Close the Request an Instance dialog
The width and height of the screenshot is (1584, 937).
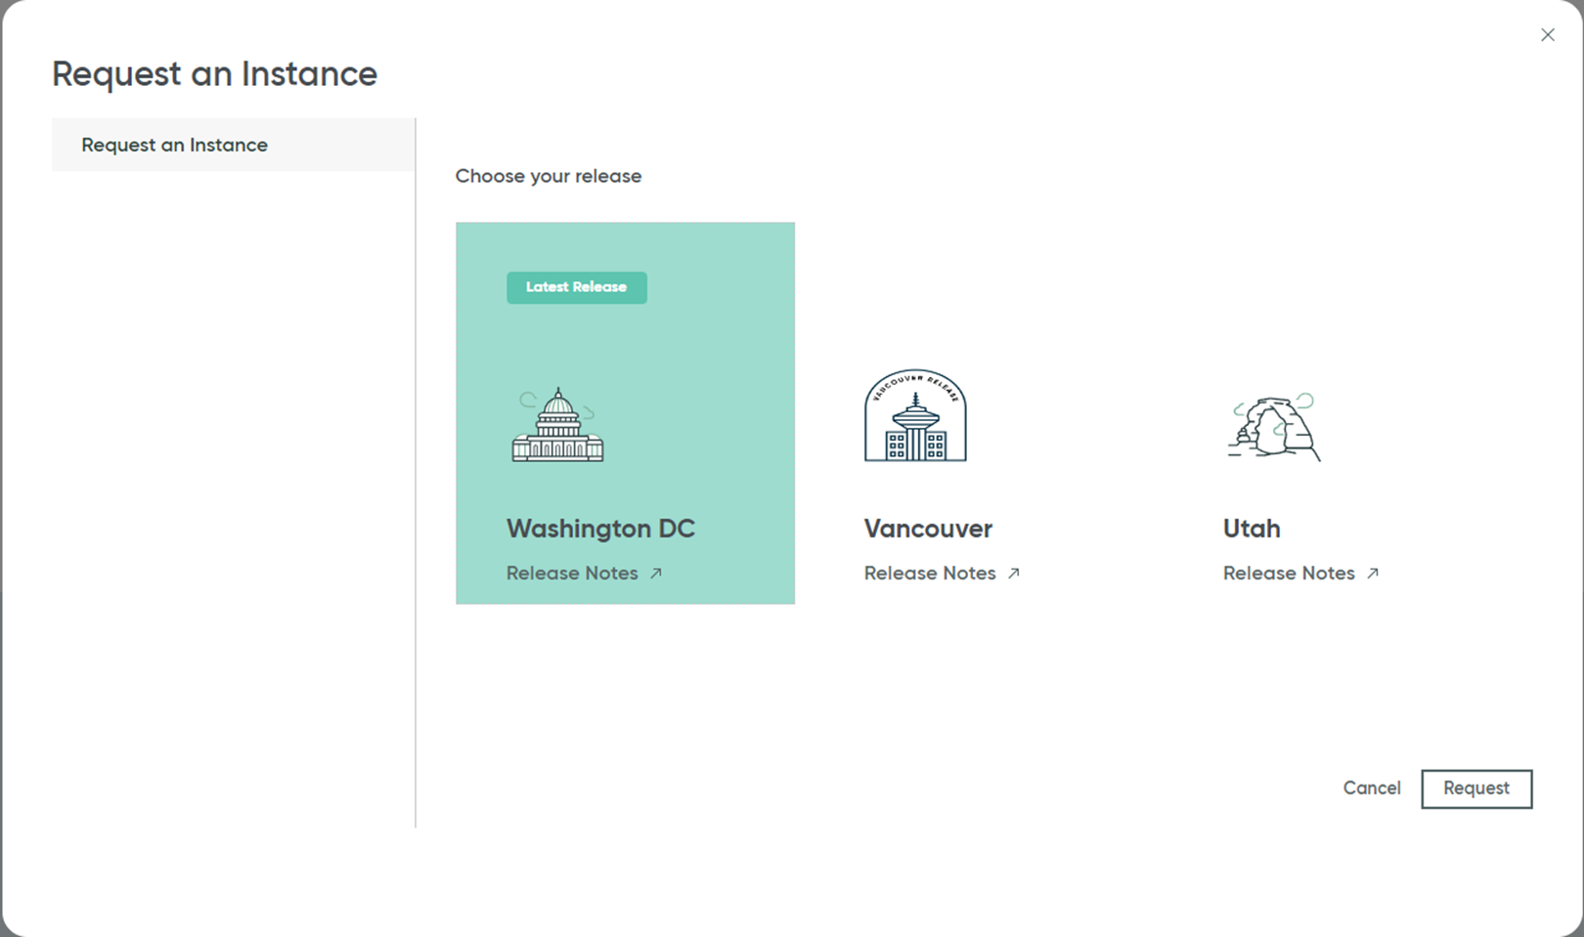[x=1548, y=35]
